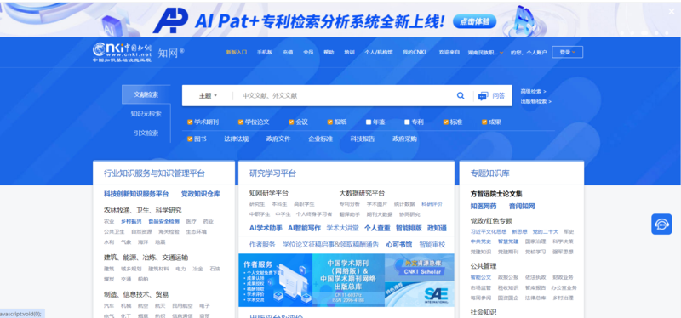Click the search box 中文文献、外文文献
681x318 pixels.
pyautogui.click(x=343, y=96)
